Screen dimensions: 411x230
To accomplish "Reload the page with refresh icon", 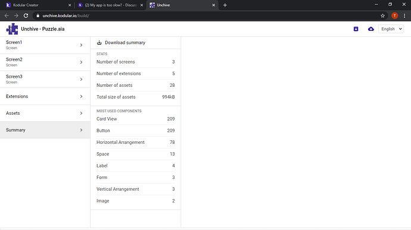I will click(26, 15).
